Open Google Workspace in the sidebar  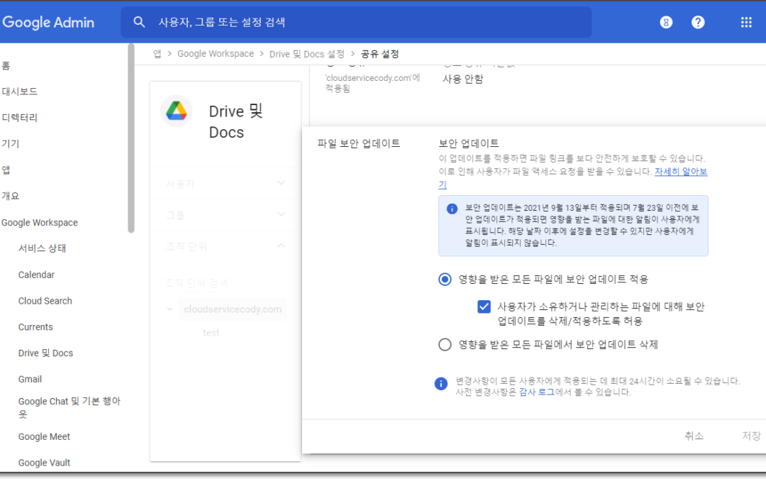[x=40, y=222]
